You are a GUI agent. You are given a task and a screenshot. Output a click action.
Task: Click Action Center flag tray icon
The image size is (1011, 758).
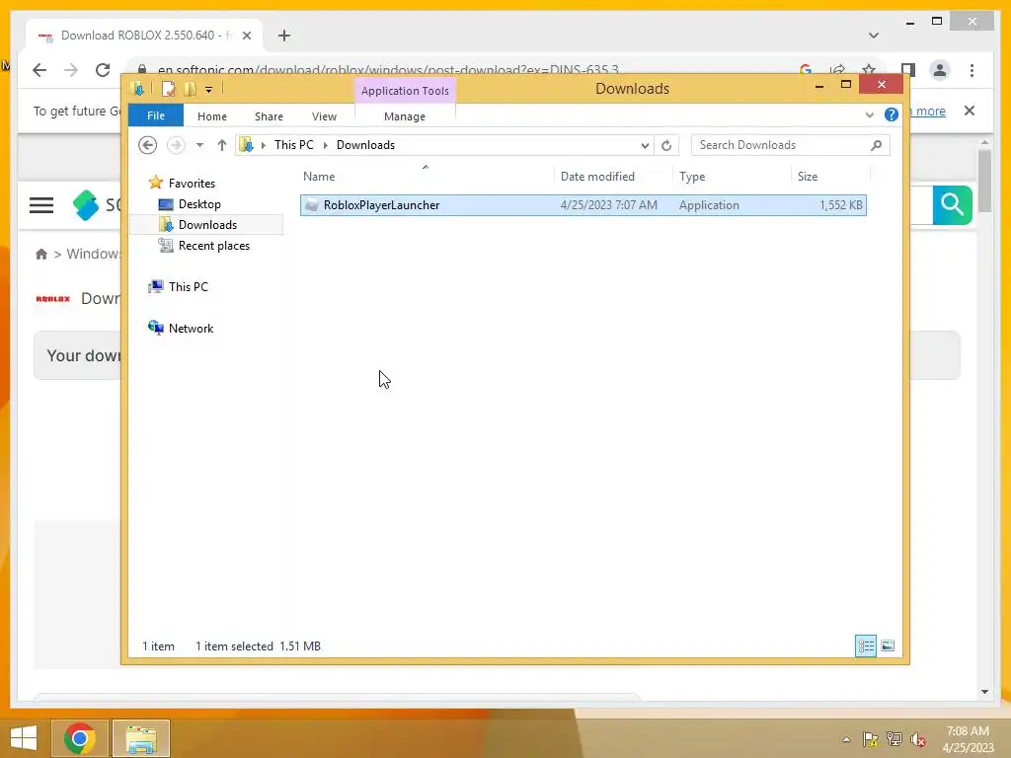coord(871,739)
